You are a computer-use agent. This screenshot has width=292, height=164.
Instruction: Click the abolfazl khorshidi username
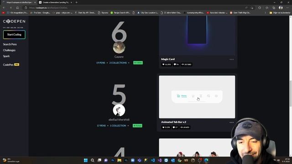[119, 119]
